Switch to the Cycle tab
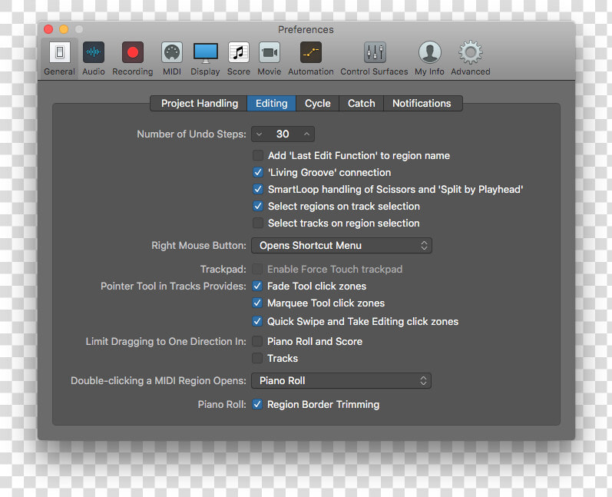This screenshot has width=612, height=497. pos(317,104)
